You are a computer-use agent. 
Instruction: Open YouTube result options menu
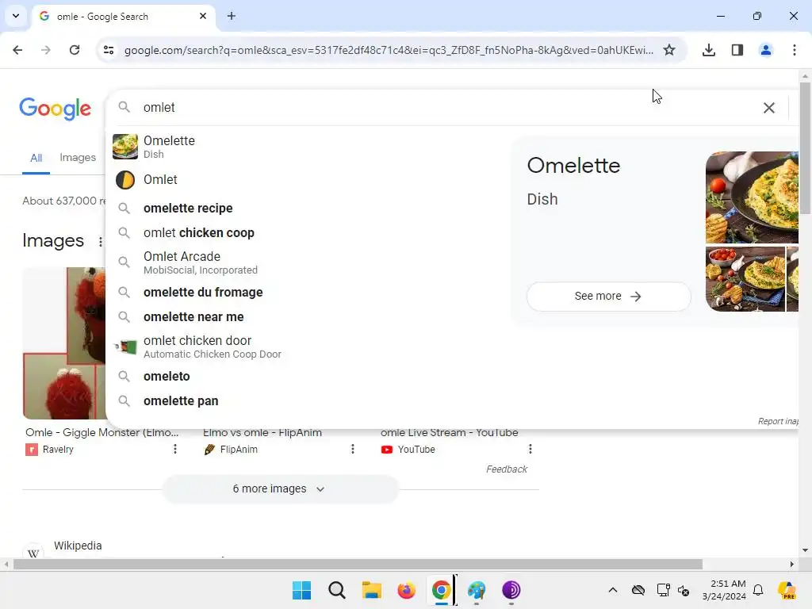[530, 449]
